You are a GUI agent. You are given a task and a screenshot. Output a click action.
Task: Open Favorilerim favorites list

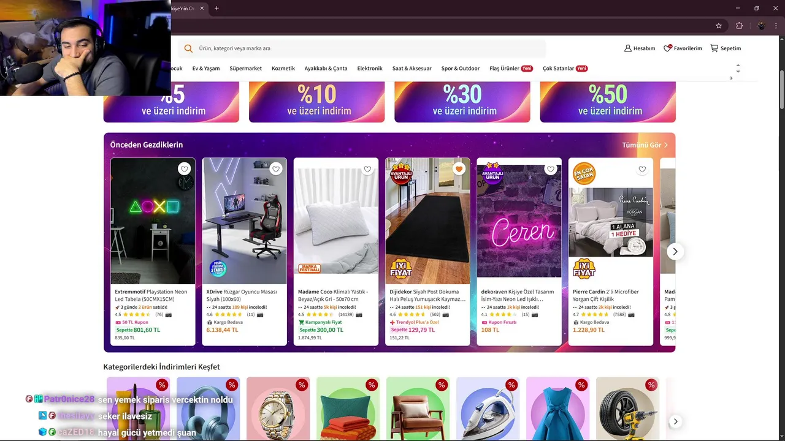coord(683,48)
